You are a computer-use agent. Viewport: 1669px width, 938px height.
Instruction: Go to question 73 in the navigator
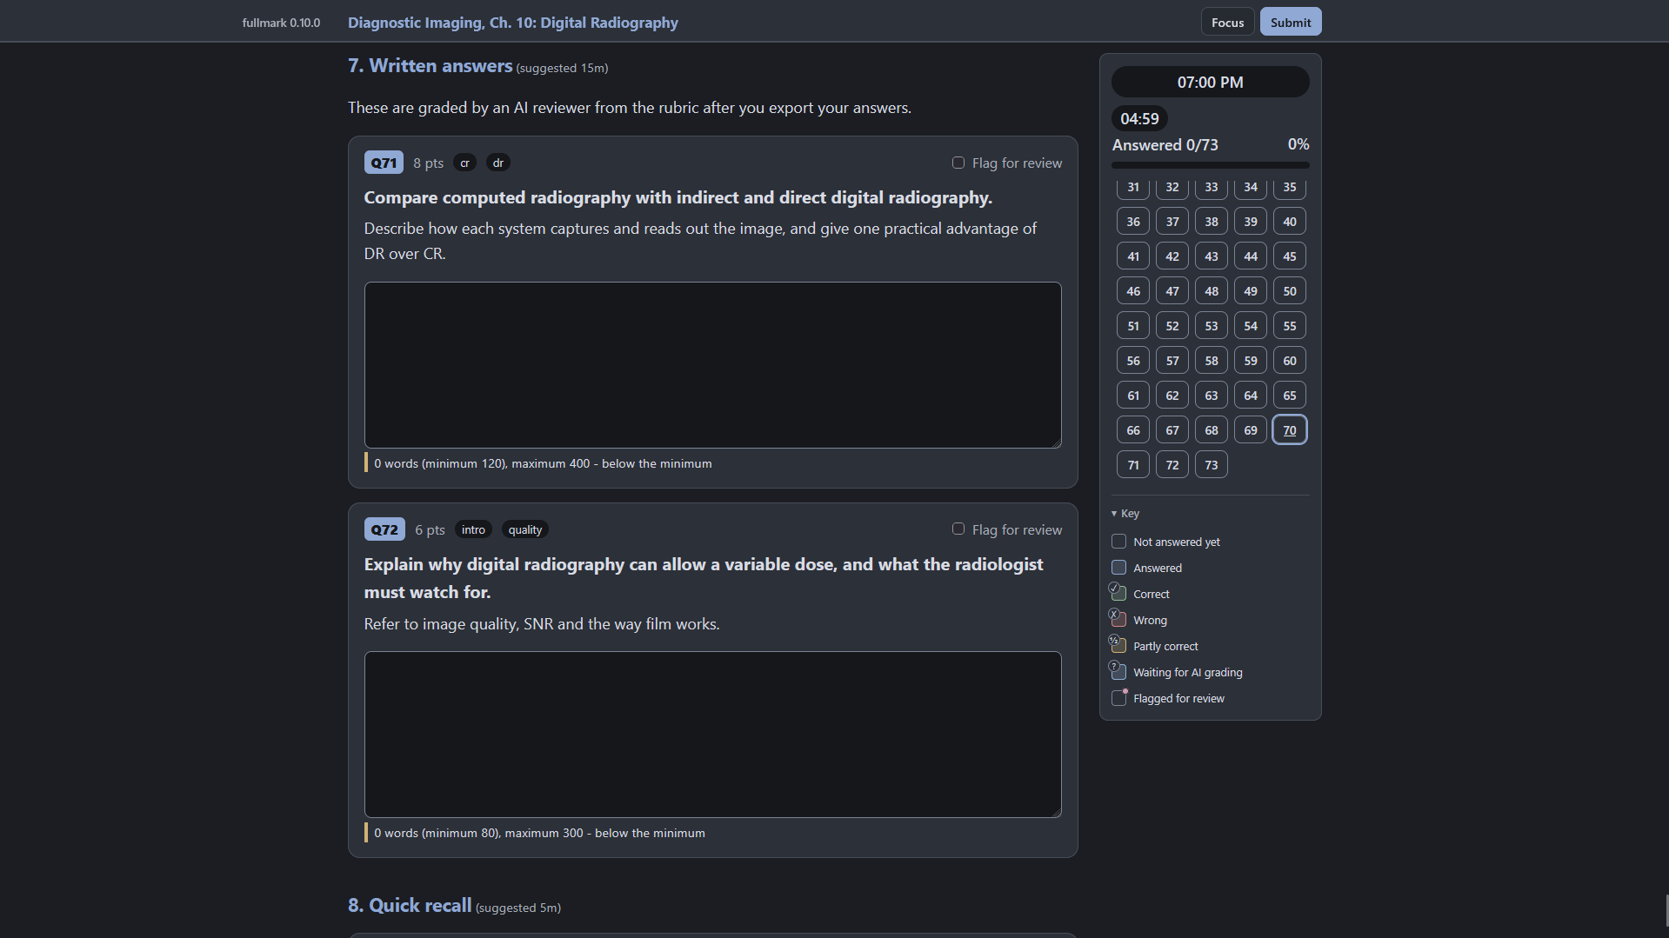tap(1212, 464)
